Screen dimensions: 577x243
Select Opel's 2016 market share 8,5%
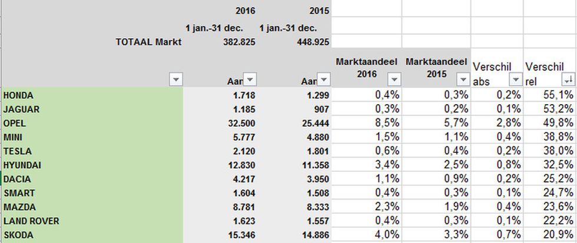(x=387, y=123)
